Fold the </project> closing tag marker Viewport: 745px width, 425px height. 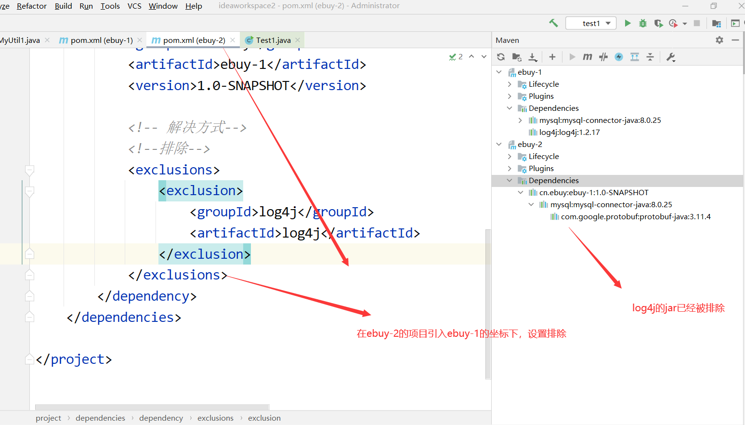(x=29, y=359)
